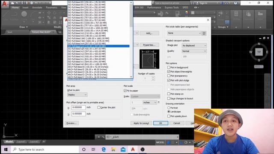The height and width of the screenshot is (154, 274).
Task: Open the printer name dropdown beside Add button
Action: click(137, 33)
